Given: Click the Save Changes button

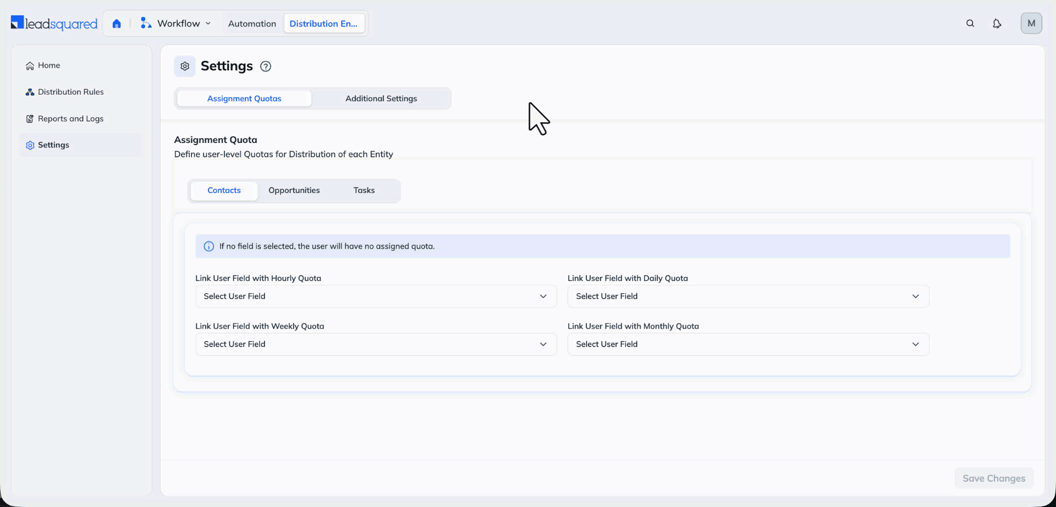Looking at the screenshot, I should 994,478.
